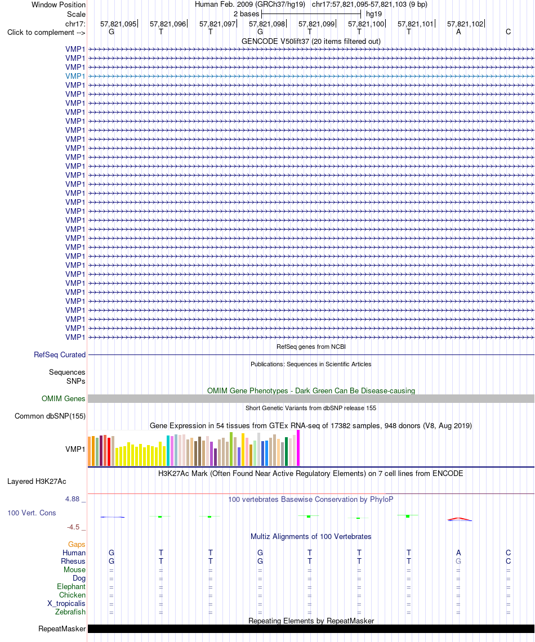This screenshot has width=535, height=642.
Task: Open the GTEx Gene Expression track title
Action: 311,426
